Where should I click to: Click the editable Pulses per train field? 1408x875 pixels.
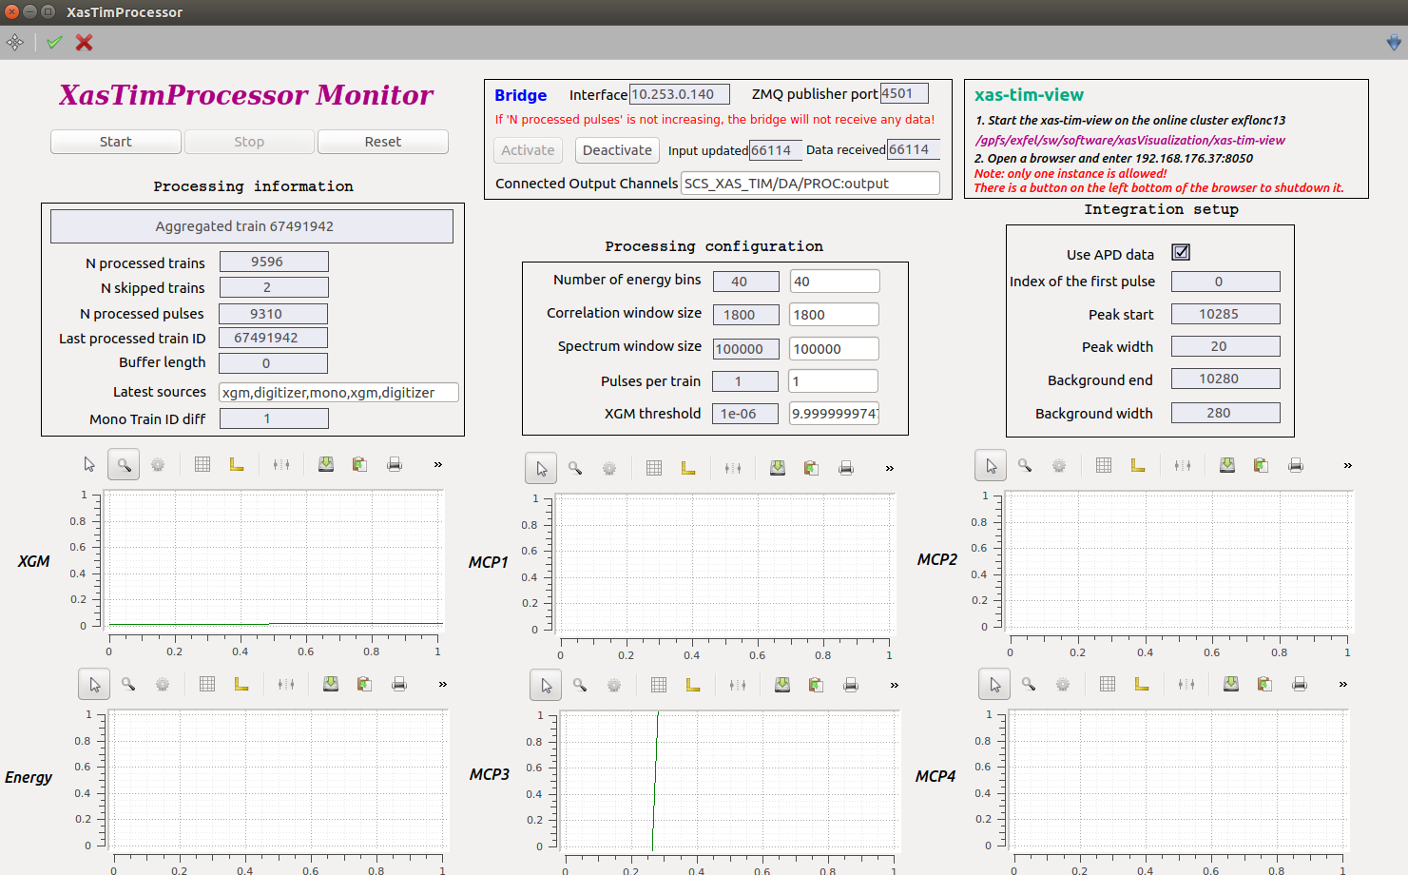click(835, 381)
